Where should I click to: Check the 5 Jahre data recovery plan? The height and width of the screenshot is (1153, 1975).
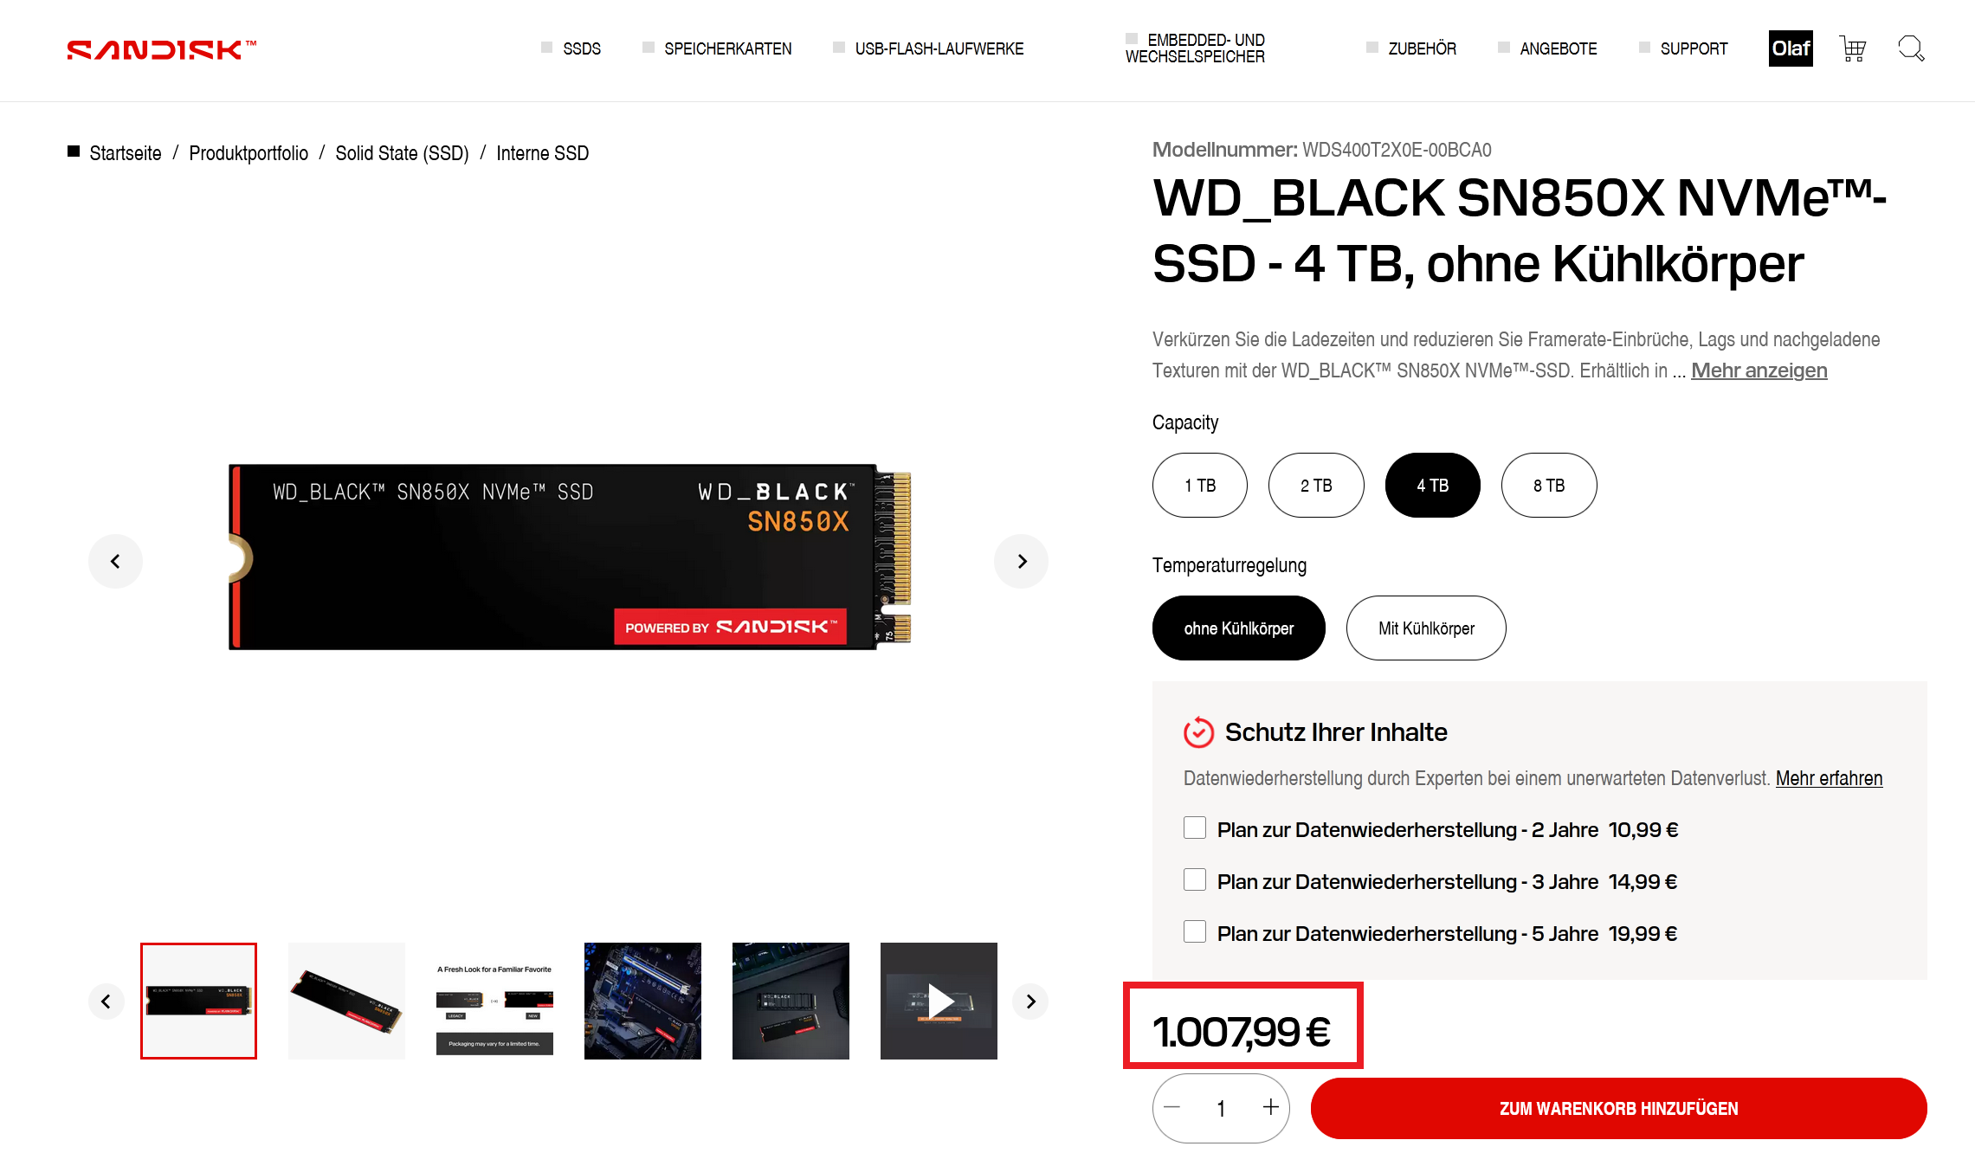click(1195, 932)
